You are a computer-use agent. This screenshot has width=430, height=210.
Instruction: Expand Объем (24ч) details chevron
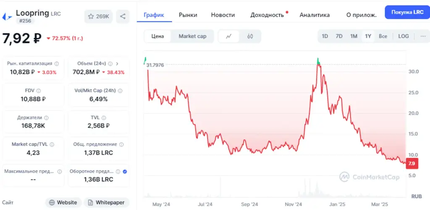coord(117,63)
